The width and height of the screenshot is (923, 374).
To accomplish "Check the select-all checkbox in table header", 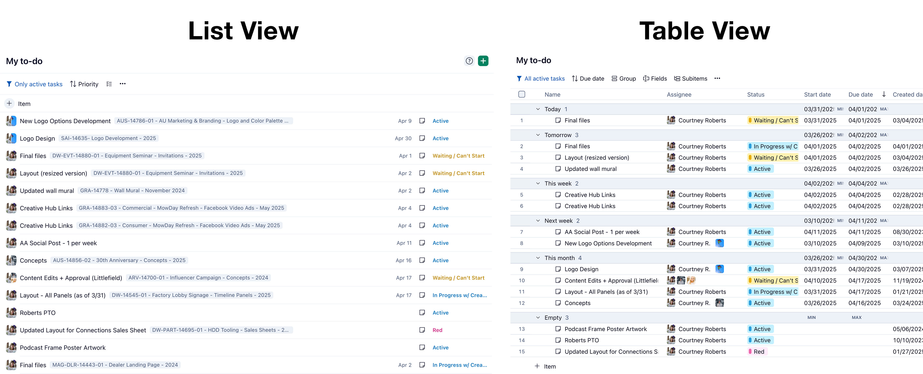I will (x=522, y=94).
